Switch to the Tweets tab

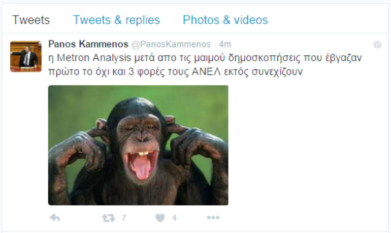tap(31, 20)
